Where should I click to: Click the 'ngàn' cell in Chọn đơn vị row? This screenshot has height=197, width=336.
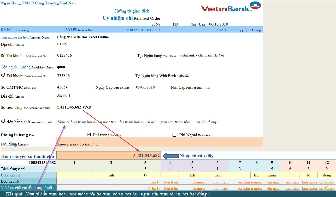[x=272, y=175]
